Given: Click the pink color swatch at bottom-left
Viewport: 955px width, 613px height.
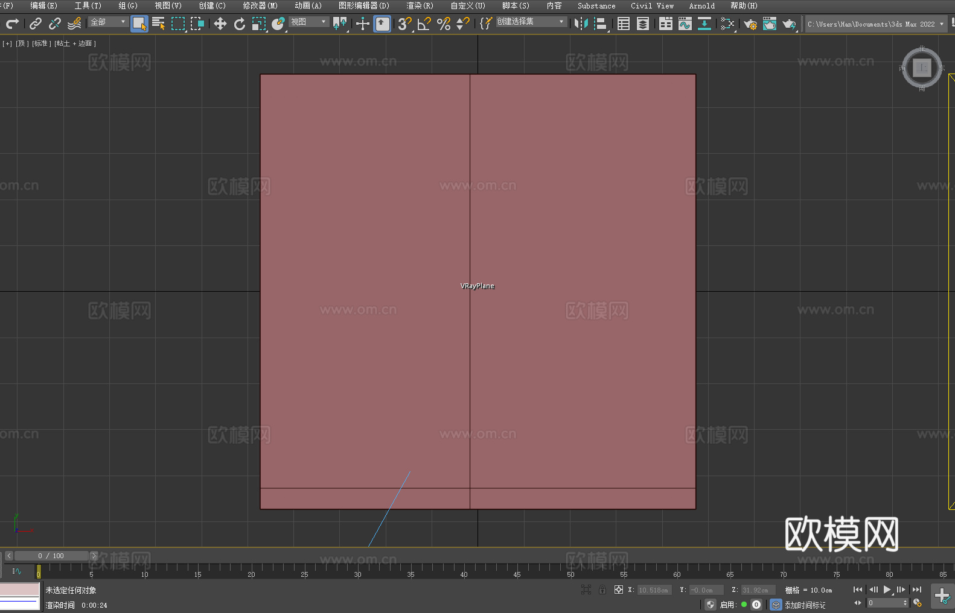Looking at the screenshot, I should coord(19,589).
